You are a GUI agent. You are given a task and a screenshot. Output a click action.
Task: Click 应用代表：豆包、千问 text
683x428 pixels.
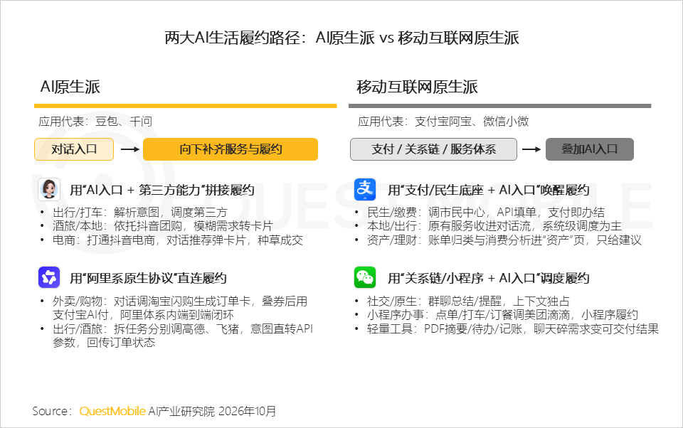95,122
